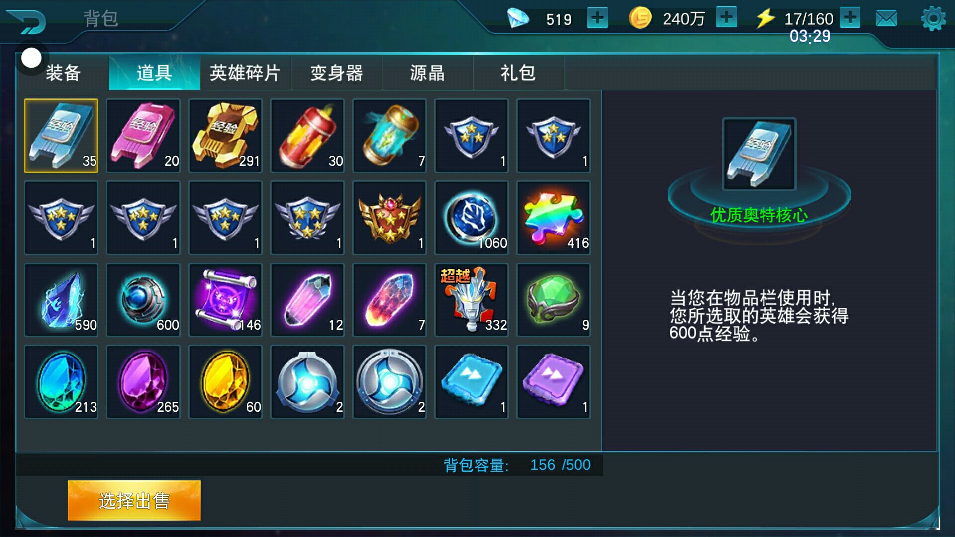Open the 礼包 tab
The height and width of the screenshot is (537, 955).
(518, 73)
